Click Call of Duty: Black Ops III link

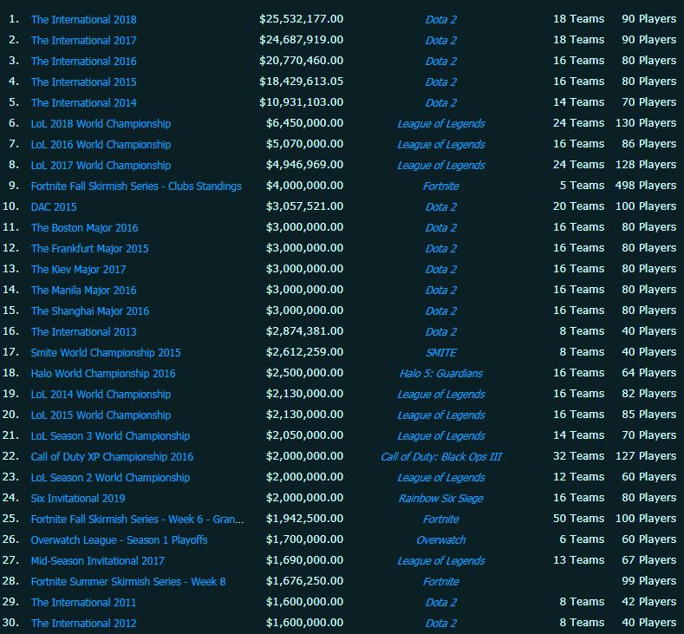[441, 457]
